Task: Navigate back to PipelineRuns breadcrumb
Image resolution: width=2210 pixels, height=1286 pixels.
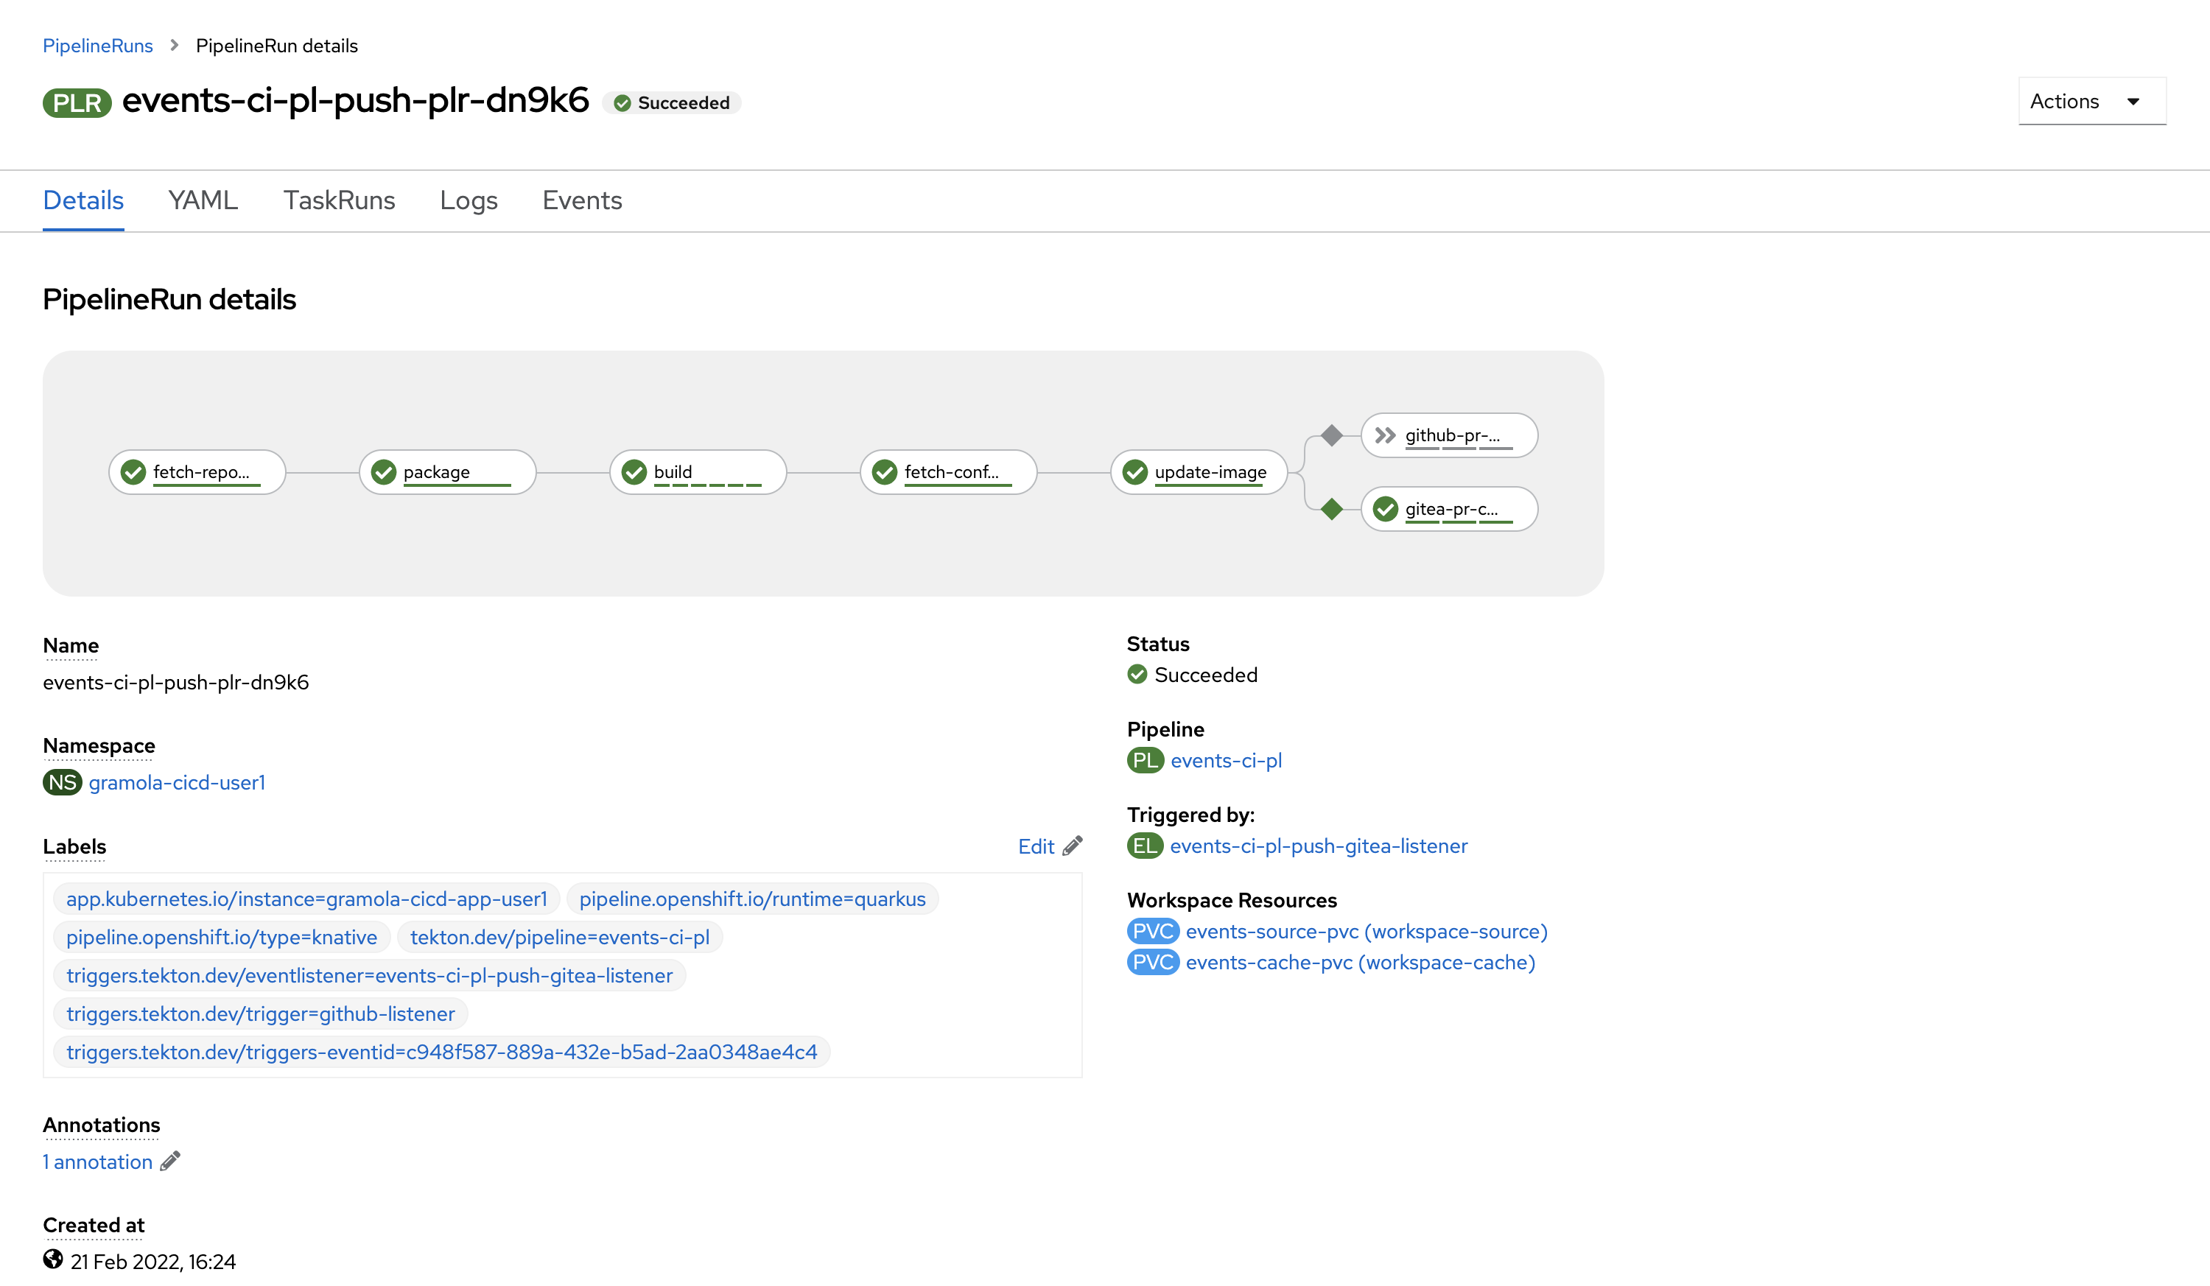Action: (97, 46)
